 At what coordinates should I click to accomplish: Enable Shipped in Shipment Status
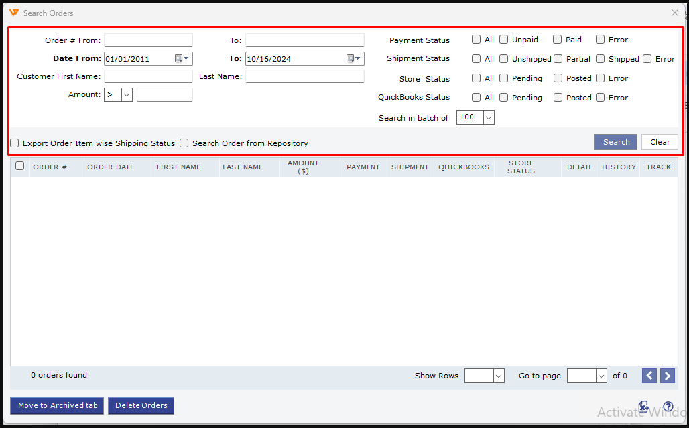point(601,59)
